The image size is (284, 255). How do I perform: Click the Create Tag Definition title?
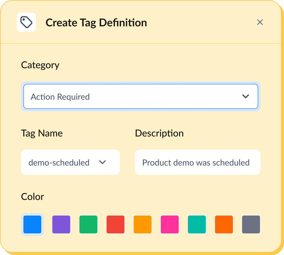click(x=96, y=23)
